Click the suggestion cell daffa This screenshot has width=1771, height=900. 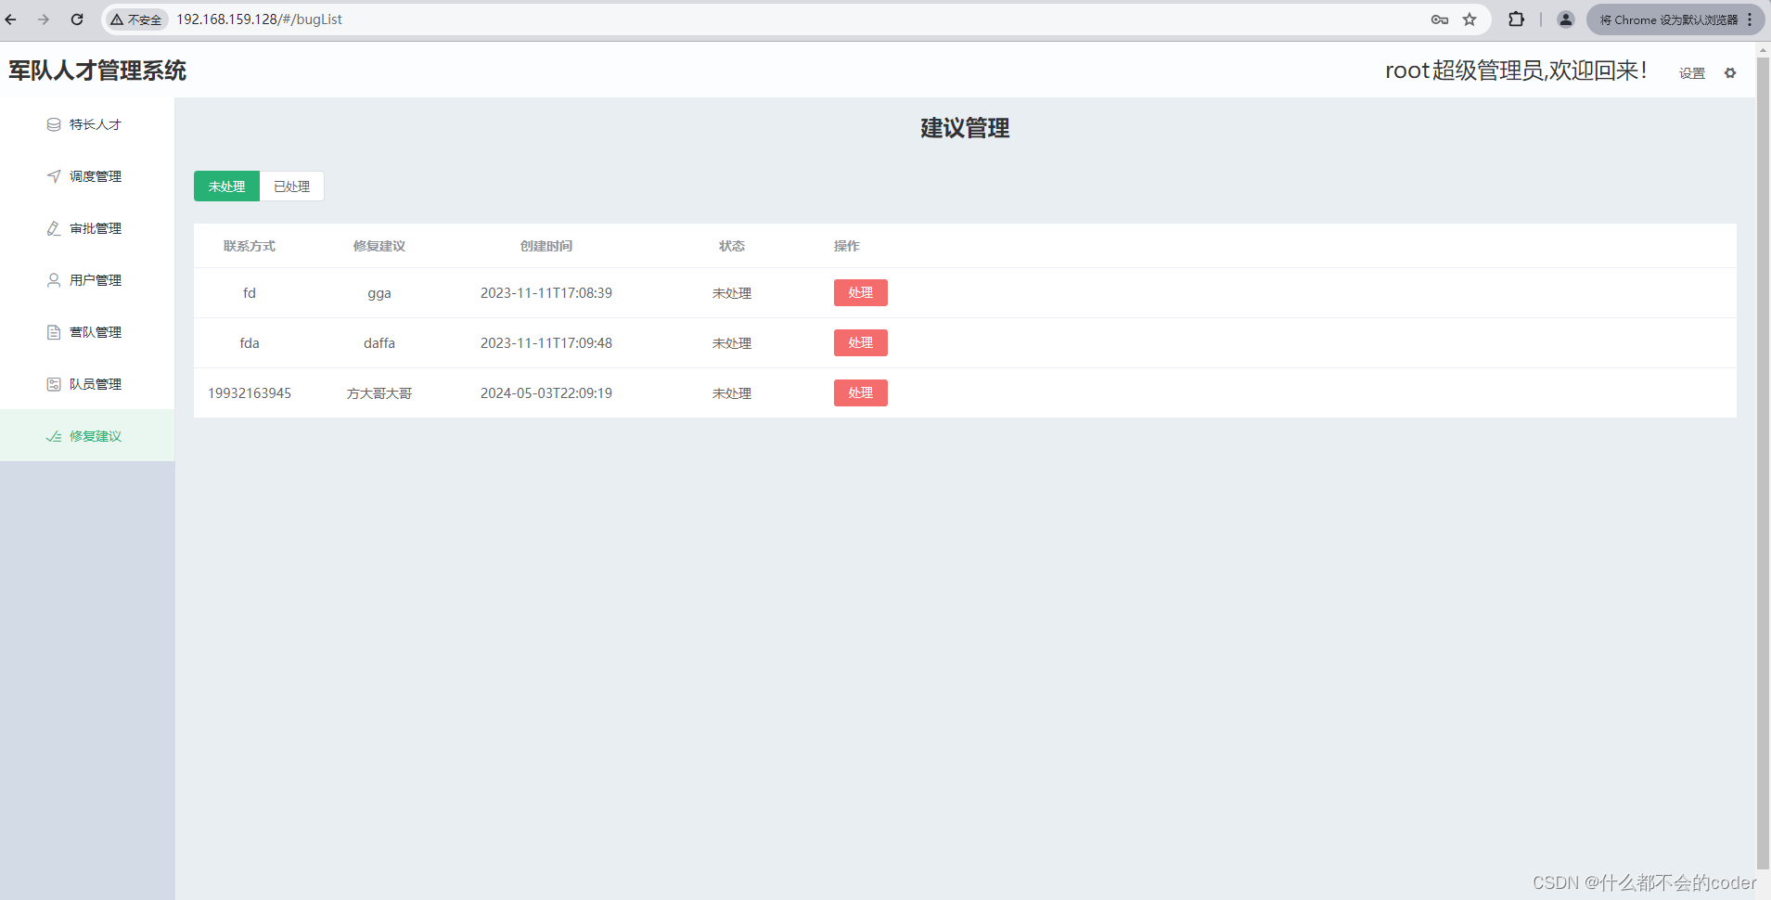pos(379,343)
